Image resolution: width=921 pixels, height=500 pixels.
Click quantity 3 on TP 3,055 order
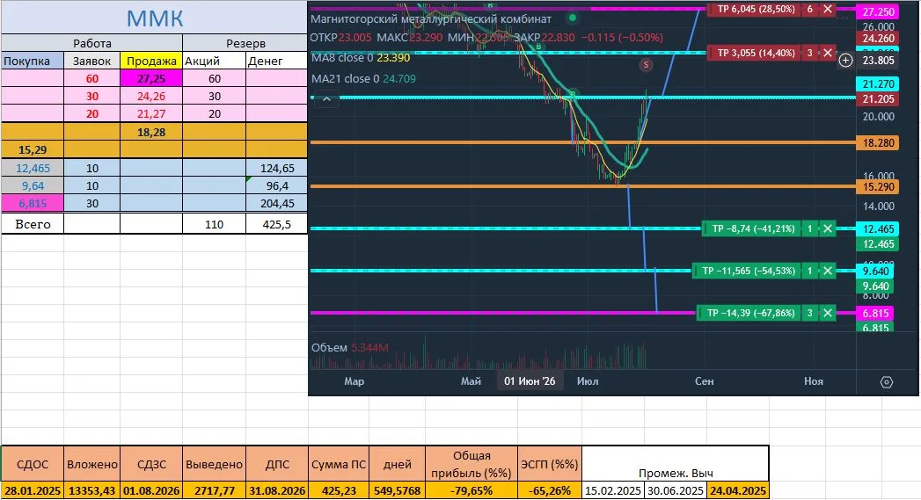(810, 53)
